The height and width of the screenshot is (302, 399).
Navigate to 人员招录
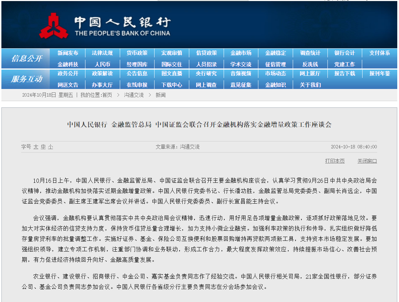pyautogui.click(x=206, y=64)
